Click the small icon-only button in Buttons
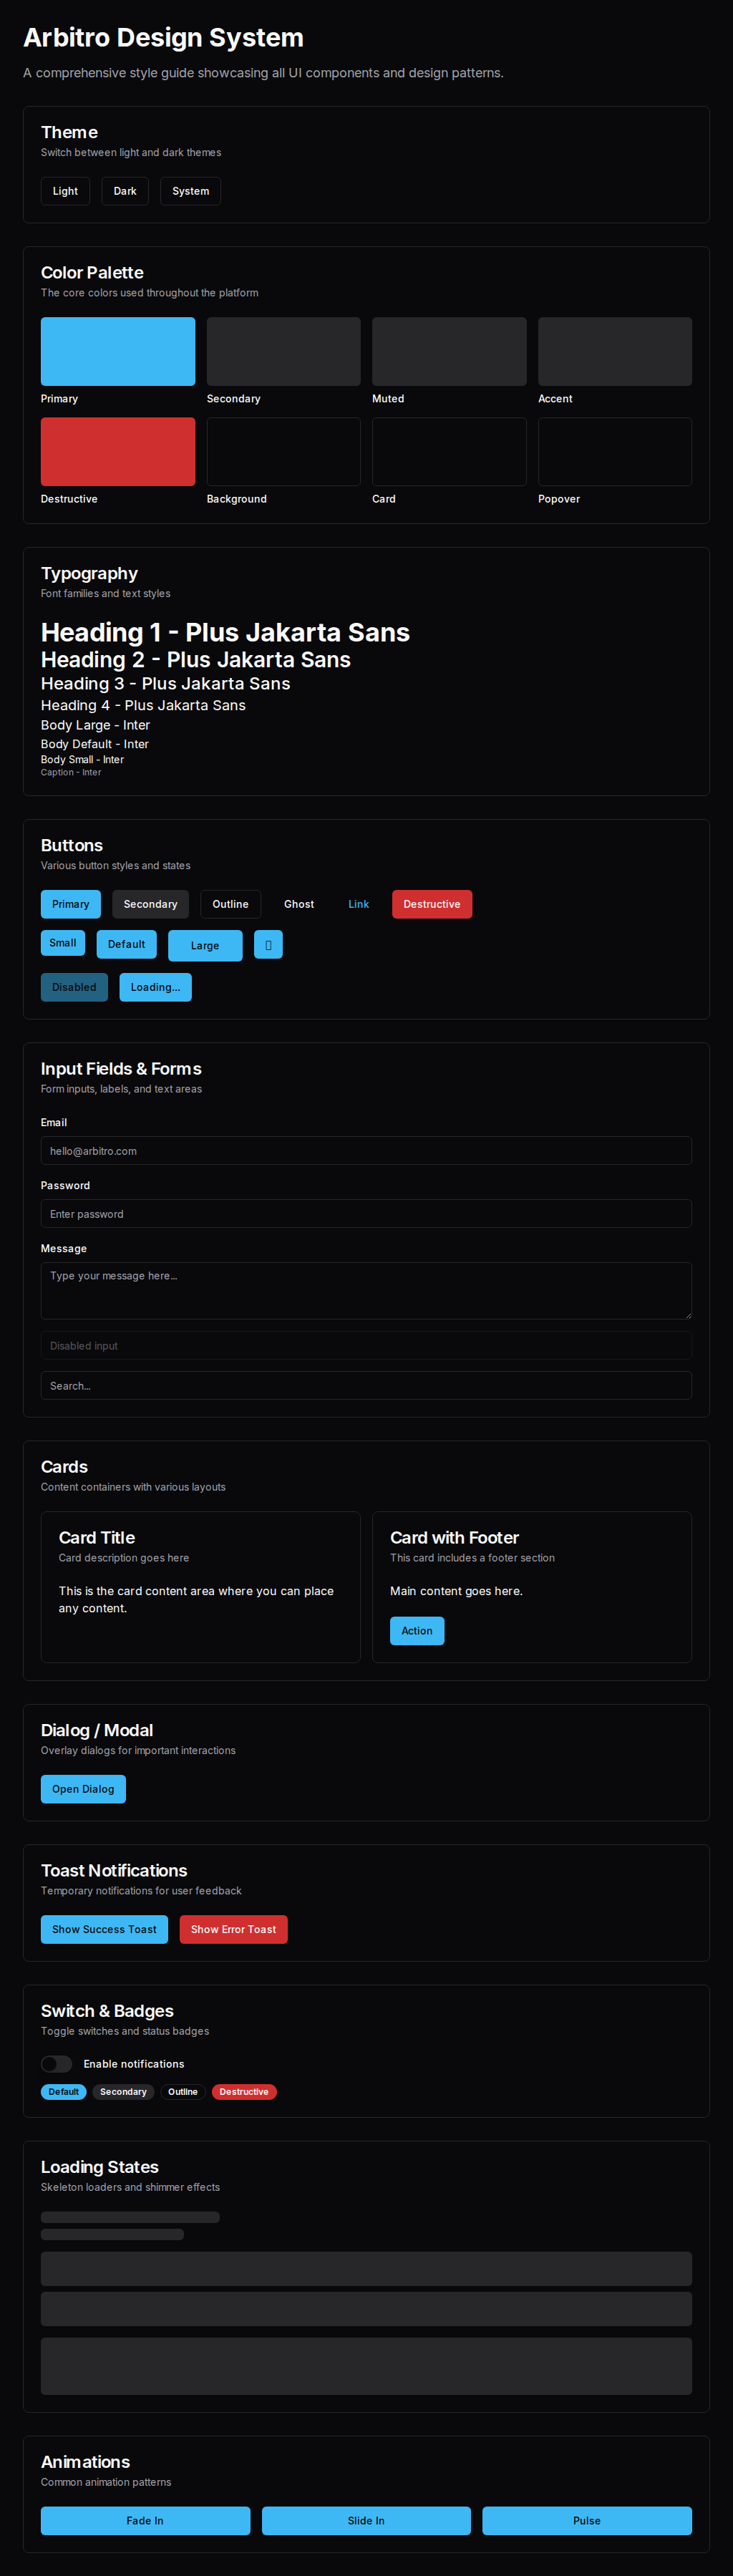This screenshot has width=733, height=2576. (268, 944)
